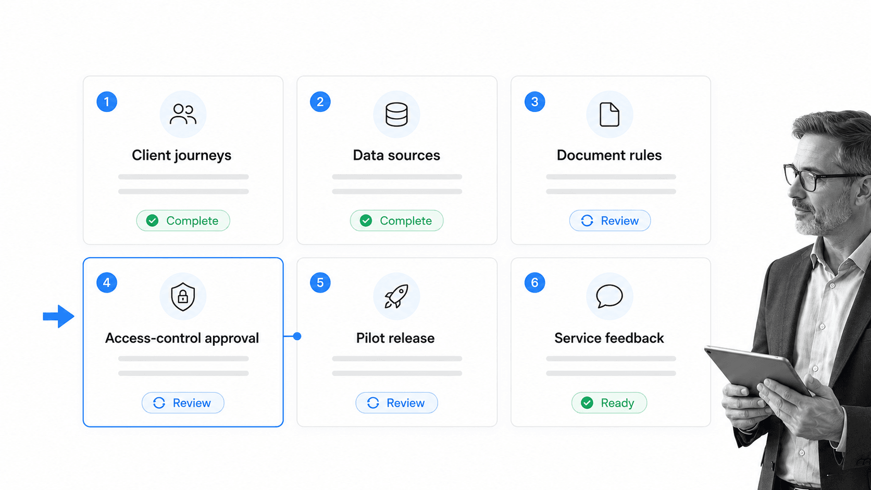This screenshot has width=871, height=490.
Task: Select the Data sources title
Action: coord(396,155)
